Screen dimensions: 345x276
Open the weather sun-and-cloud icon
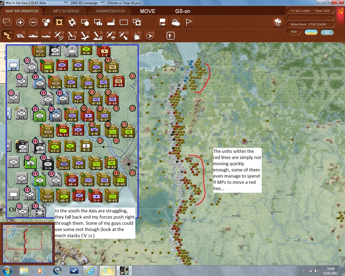(176, 22)
